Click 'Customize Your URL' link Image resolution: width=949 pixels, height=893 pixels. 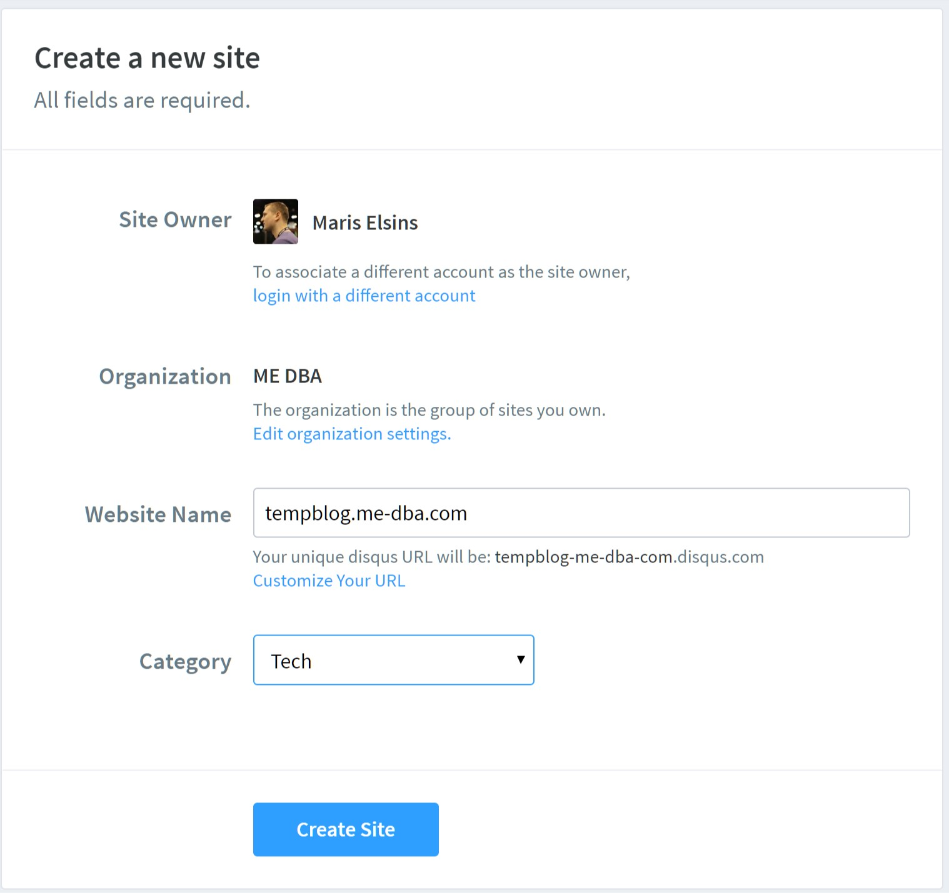pos(329,581)
